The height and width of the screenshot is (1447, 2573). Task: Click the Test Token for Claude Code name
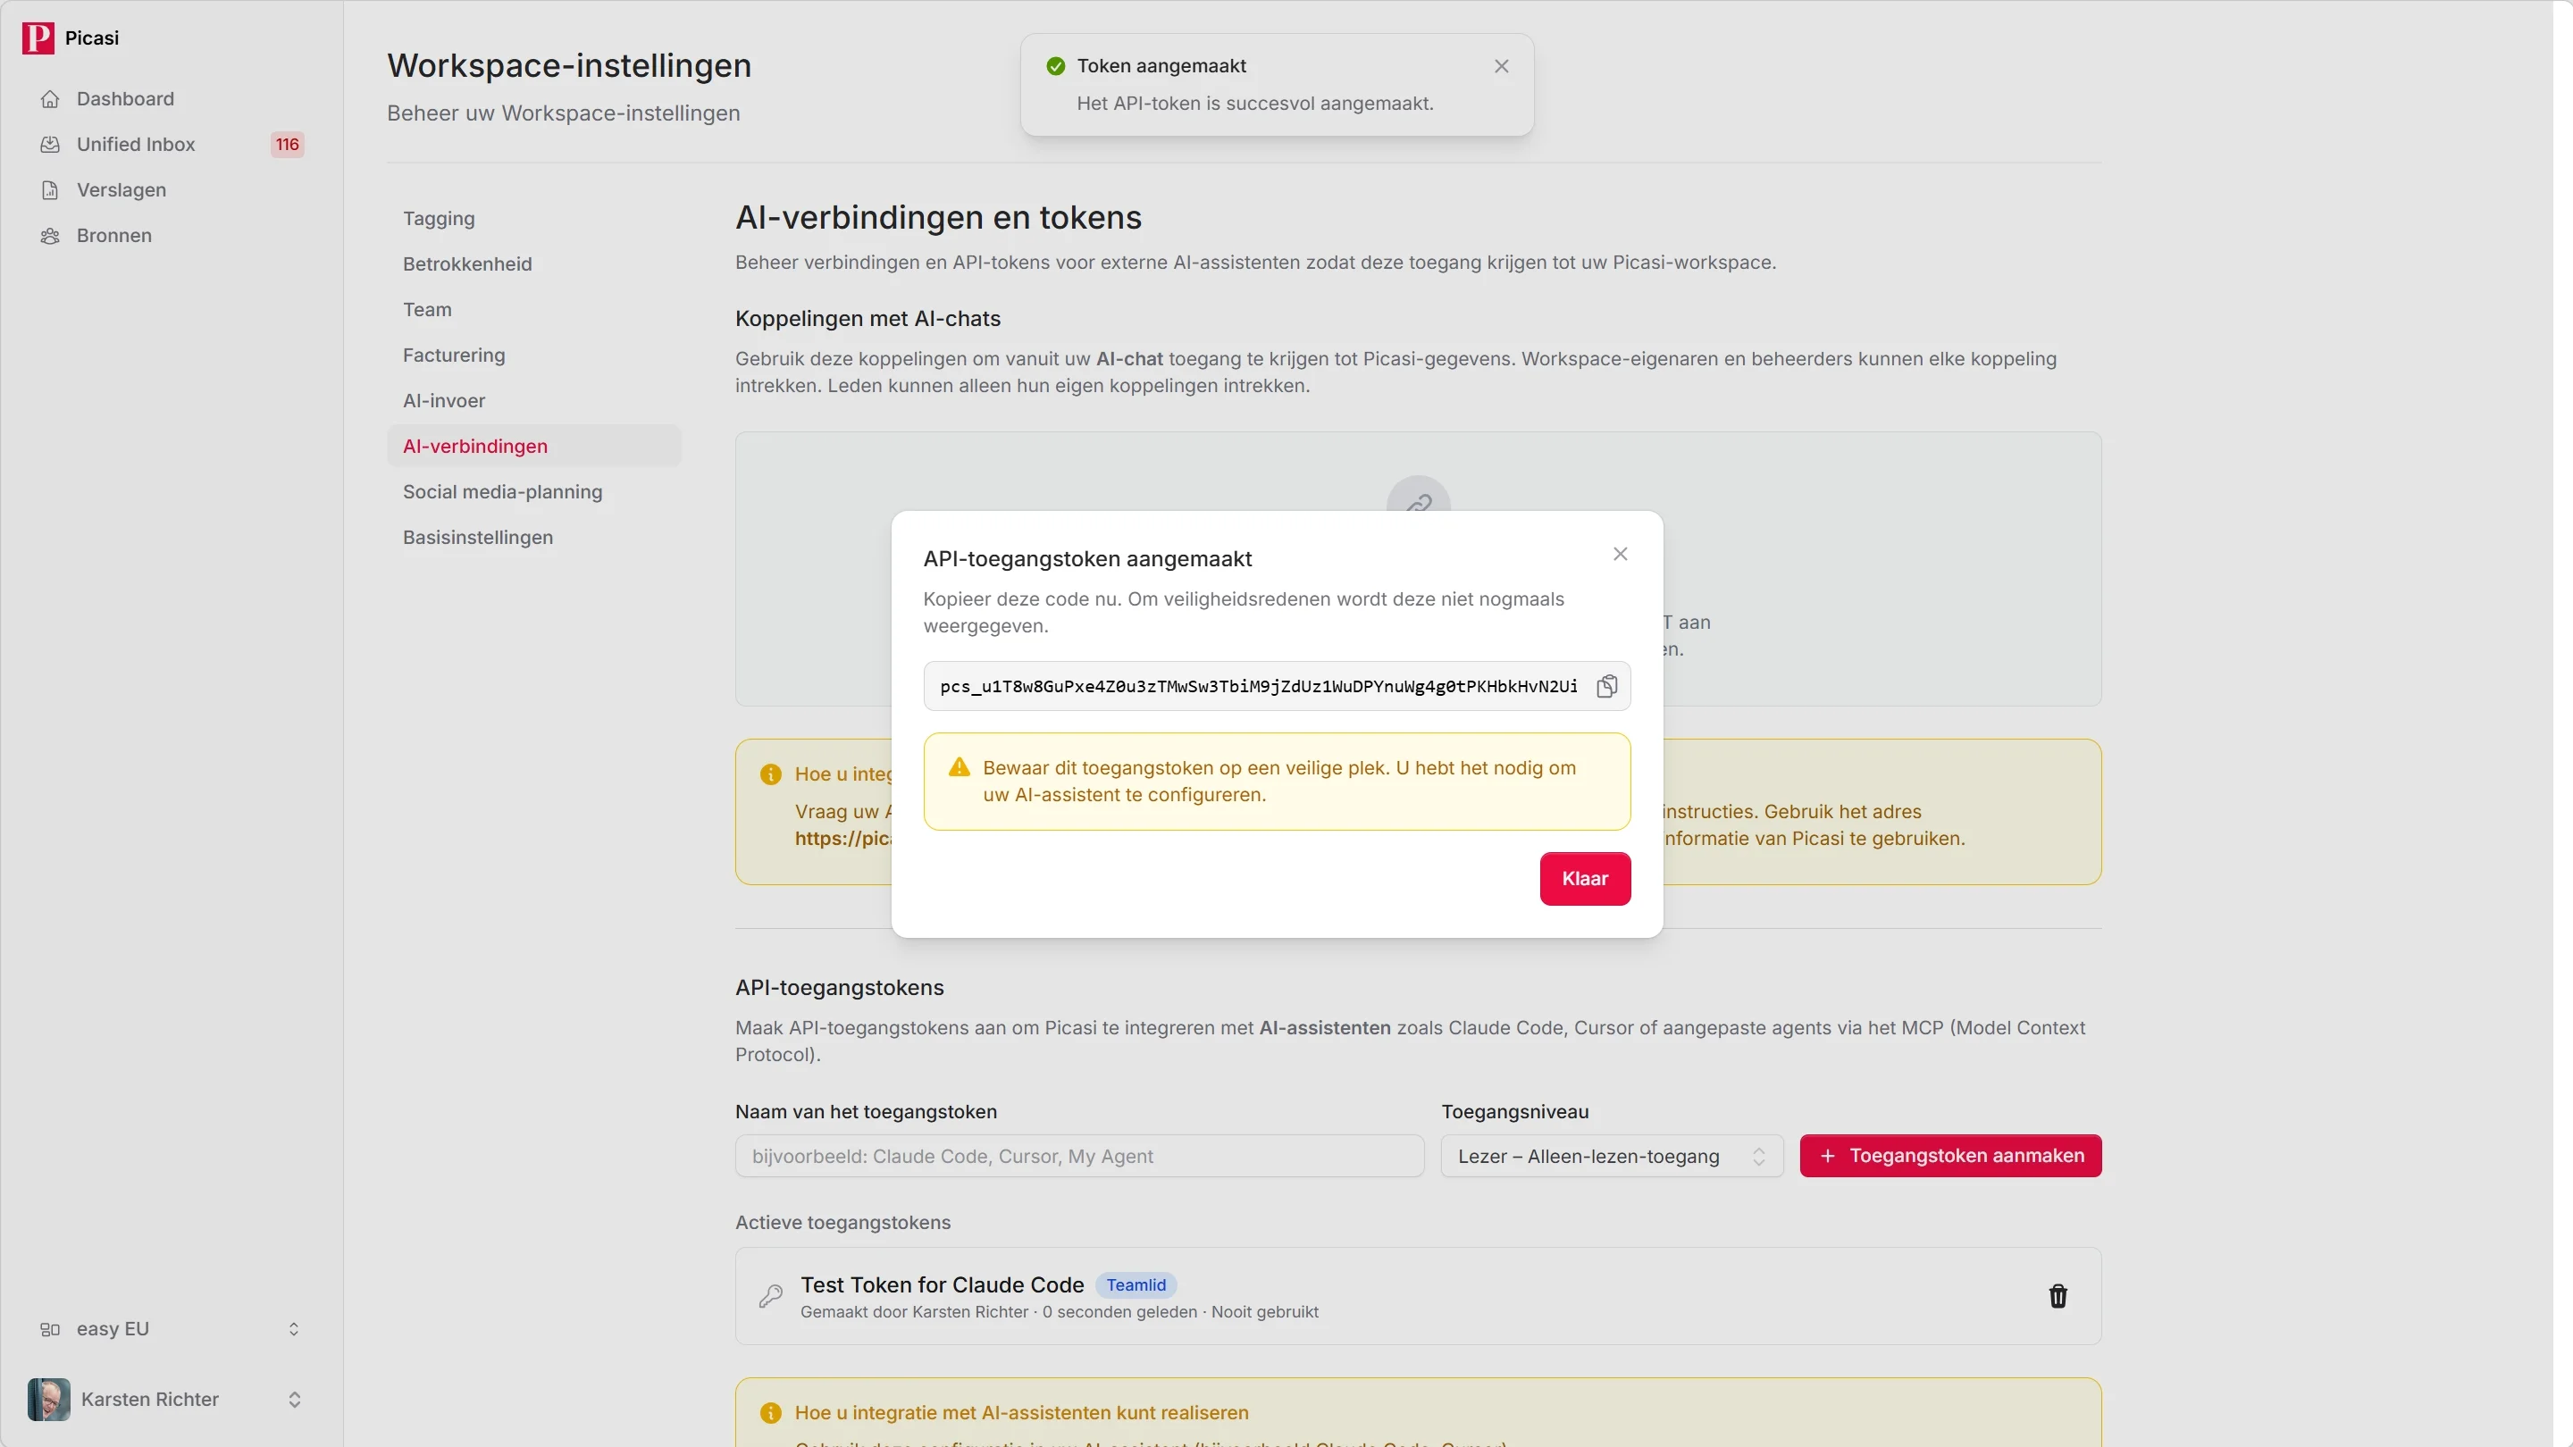941,1285
